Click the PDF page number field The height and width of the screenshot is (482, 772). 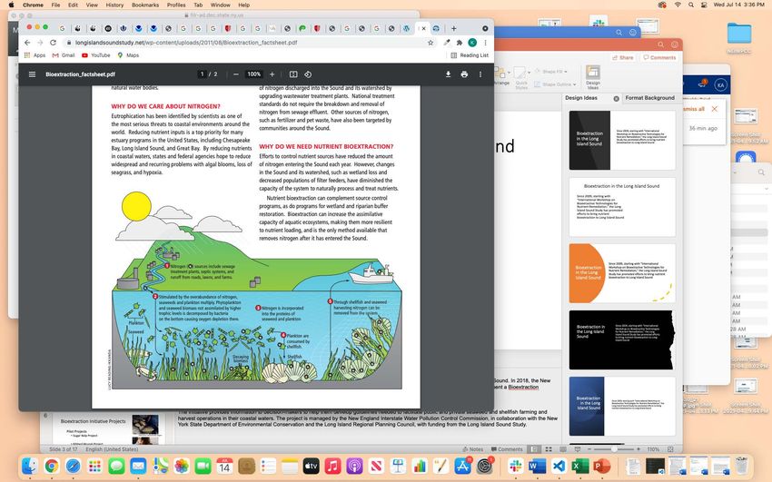coord(203,74)
